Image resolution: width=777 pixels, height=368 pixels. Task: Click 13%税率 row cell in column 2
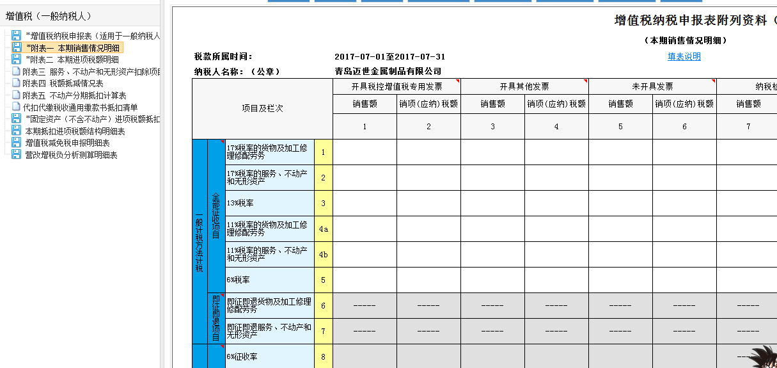[428, 204]
